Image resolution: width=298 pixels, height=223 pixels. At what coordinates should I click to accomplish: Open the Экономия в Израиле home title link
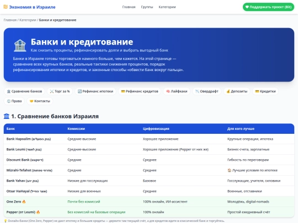[33, 7]
